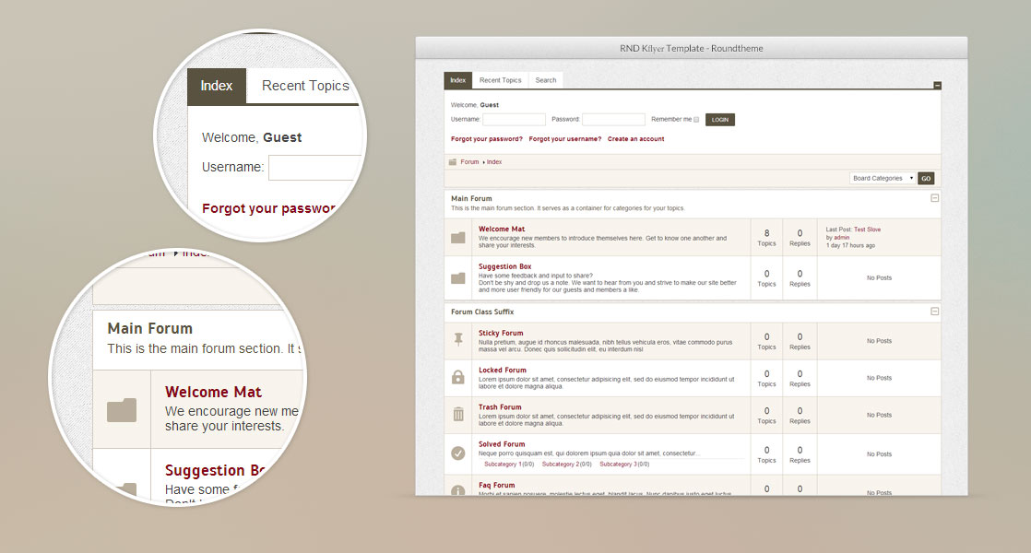Open the Trash Forum link
This screenshot has height=553, width=1031.
(500, 407)
